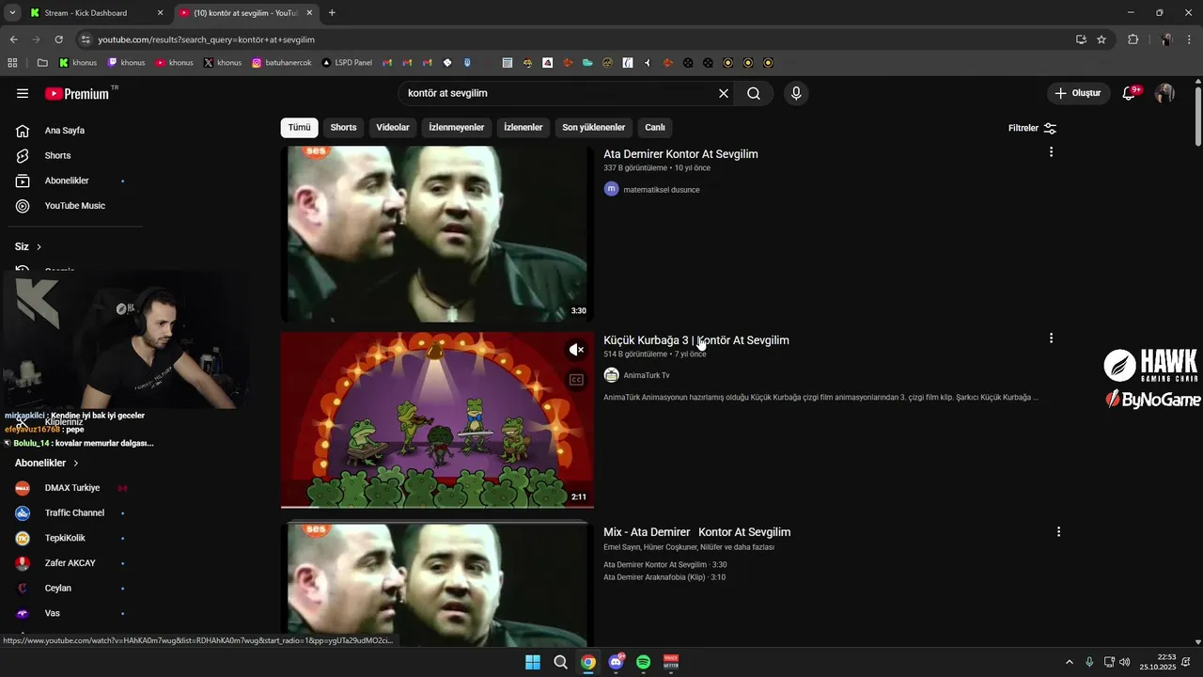Viewport: 1203px width, 677px height.
Task: Open the bookmarks folder icon
Action: pyautogui.click(x=42, y=63)
